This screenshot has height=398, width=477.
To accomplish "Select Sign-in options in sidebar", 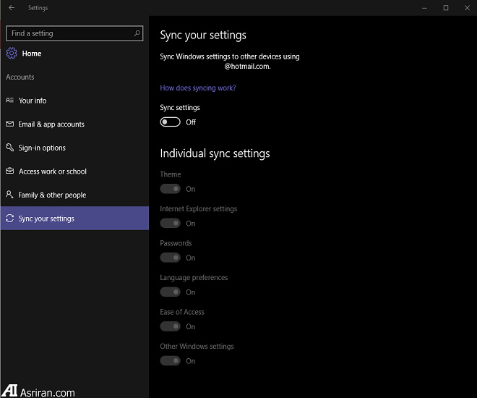I will (x=42, y=148).
